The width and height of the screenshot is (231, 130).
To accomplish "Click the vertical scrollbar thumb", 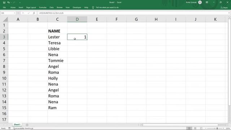I will coord(230,62).
